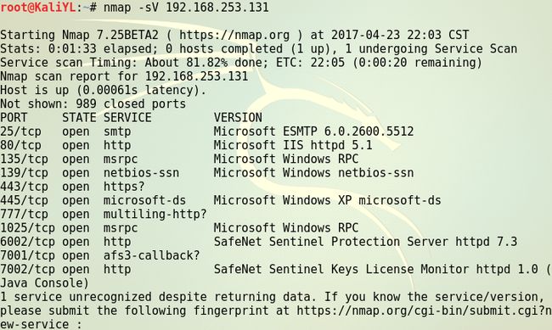The height and width of the screenshot is (330, 552).
Task: Select the 80/tcp http port entry
Action: click(x=186, y=145)
